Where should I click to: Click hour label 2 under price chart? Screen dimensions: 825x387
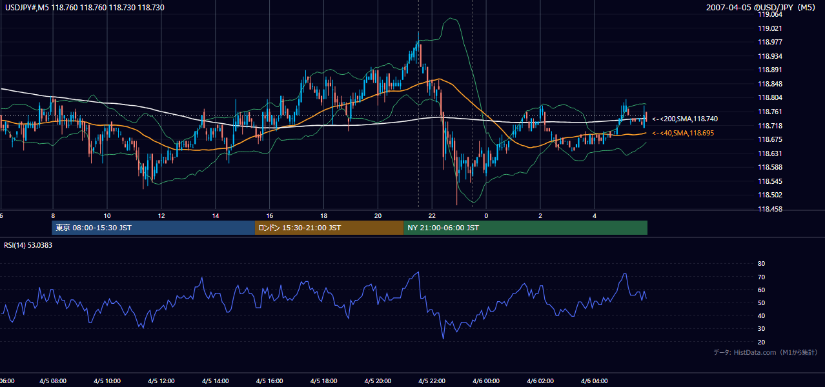[x=540, y=215]
